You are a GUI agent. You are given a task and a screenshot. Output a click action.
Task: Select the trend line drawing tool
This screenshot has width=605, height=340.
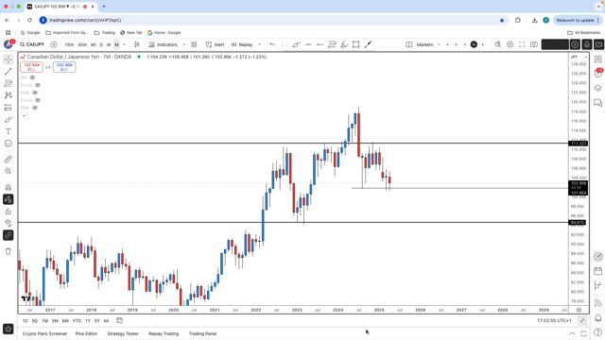point(9,72)
